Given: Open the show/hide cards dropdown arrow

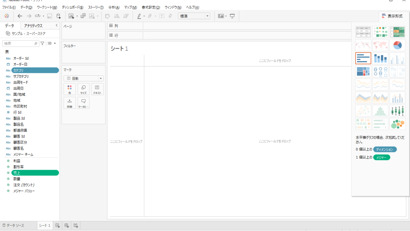Looking at the screenshot, I should [226, 16].
